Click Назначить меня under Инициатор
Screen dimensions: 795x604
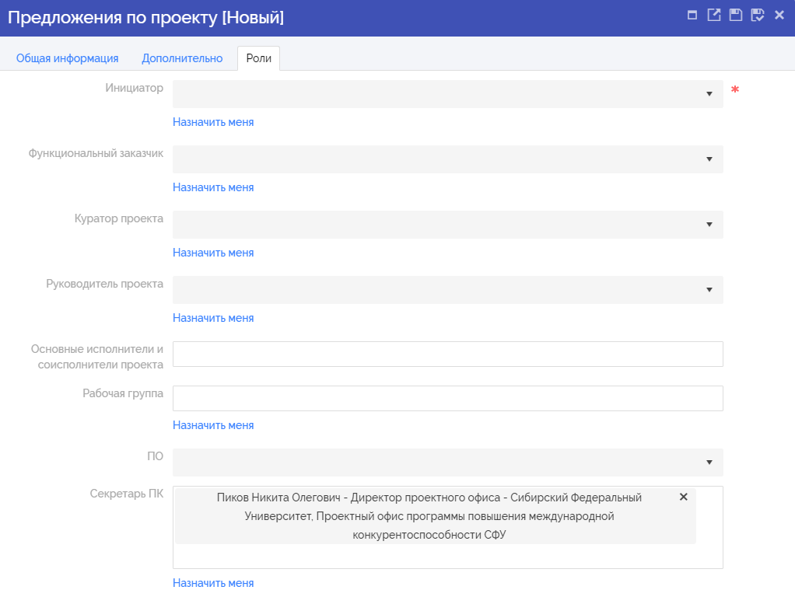[213, 122]
